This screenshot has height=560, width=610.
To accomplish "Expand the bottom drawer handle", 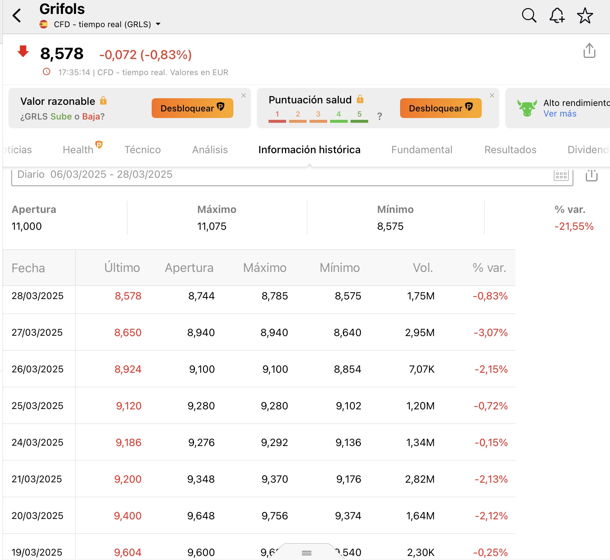I will (x=307, y=552).
